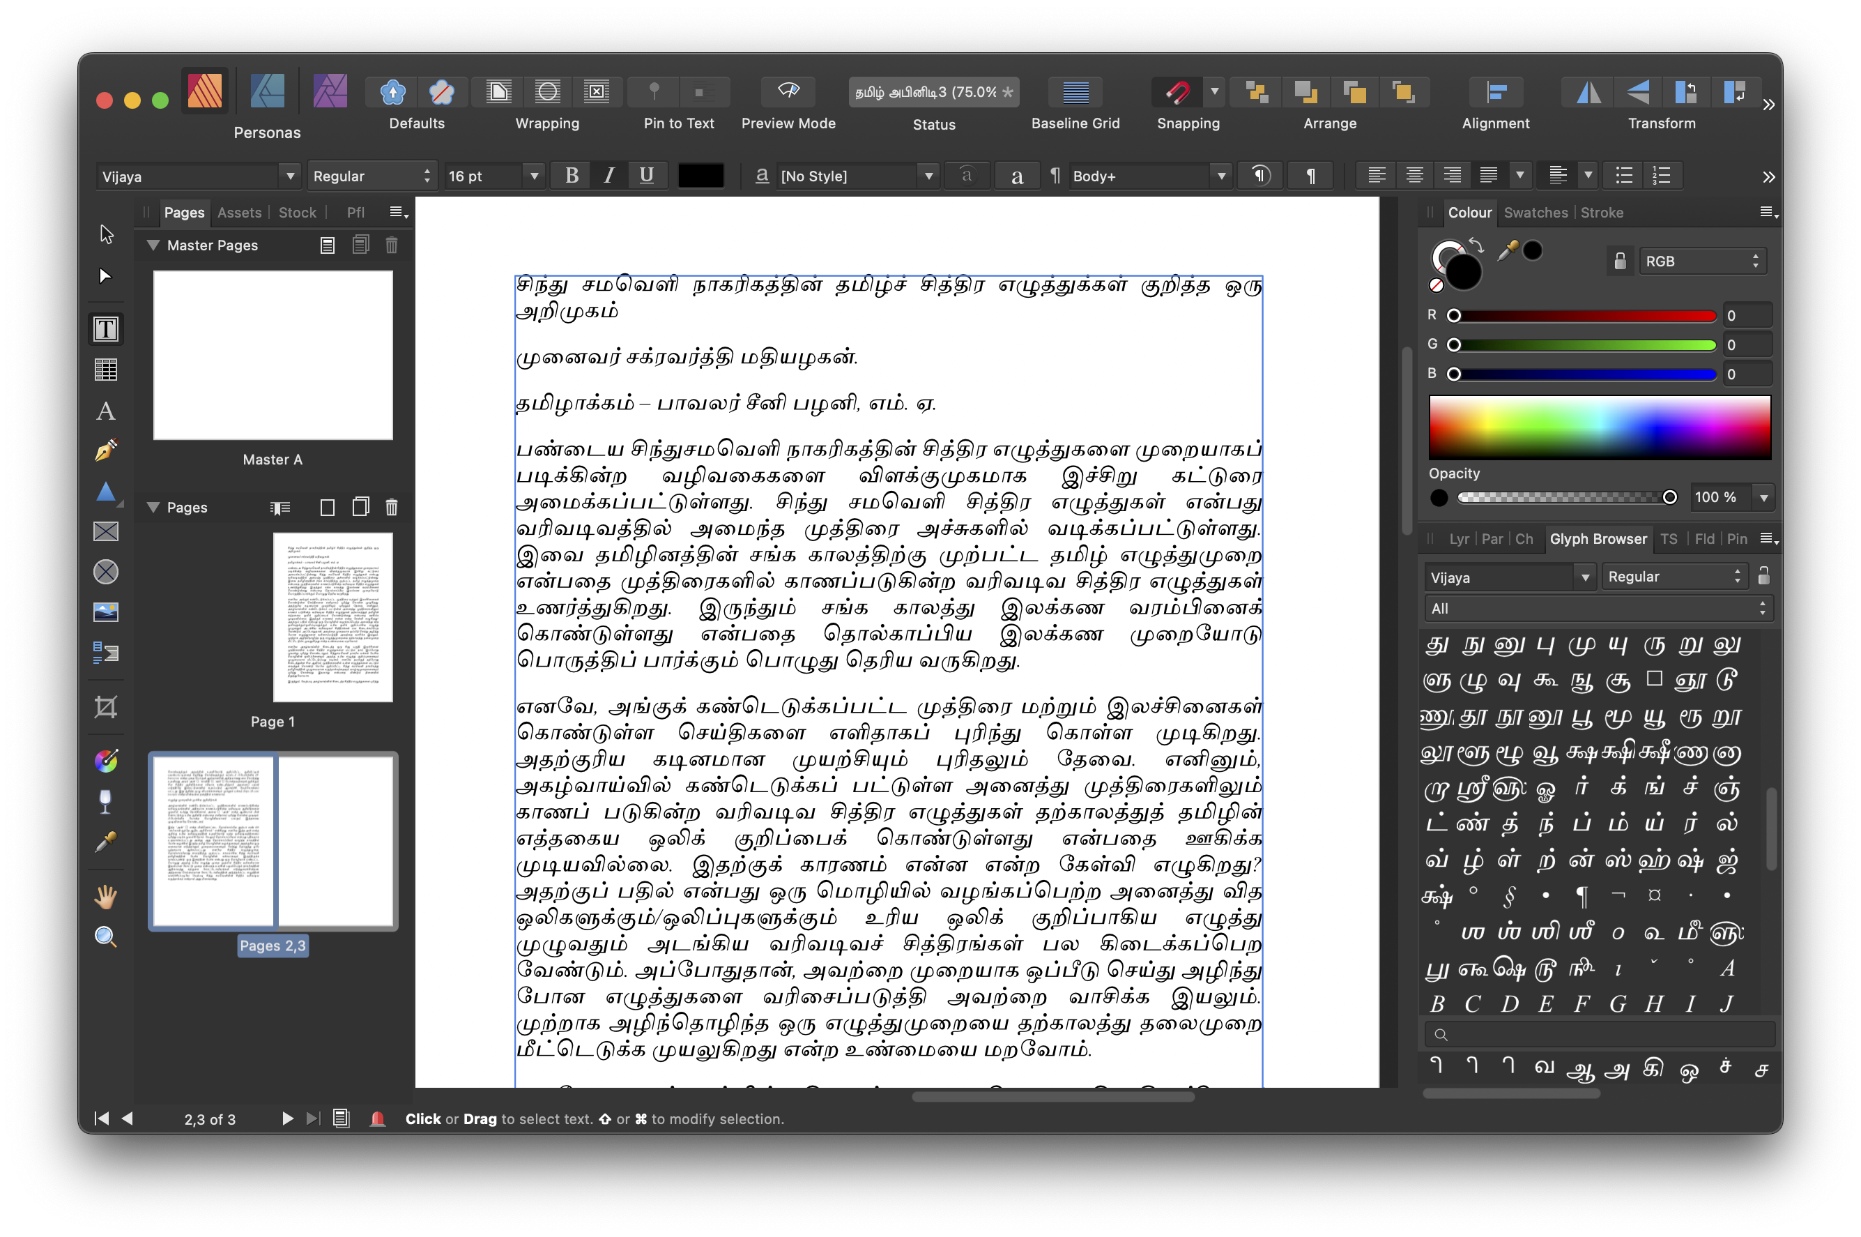Show paragraph marks with pilcrow button
The image size is (1861, 1237).
1310,175
